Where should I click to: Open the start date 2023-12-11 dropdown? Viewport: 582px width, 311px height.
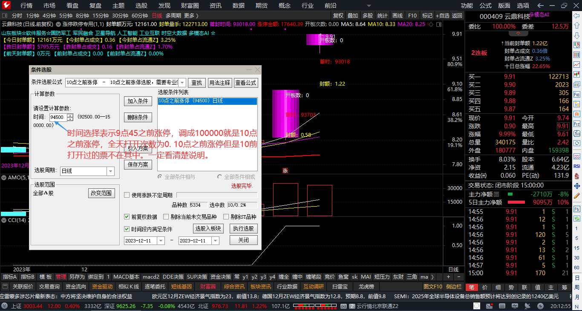[x=161, y=241]
